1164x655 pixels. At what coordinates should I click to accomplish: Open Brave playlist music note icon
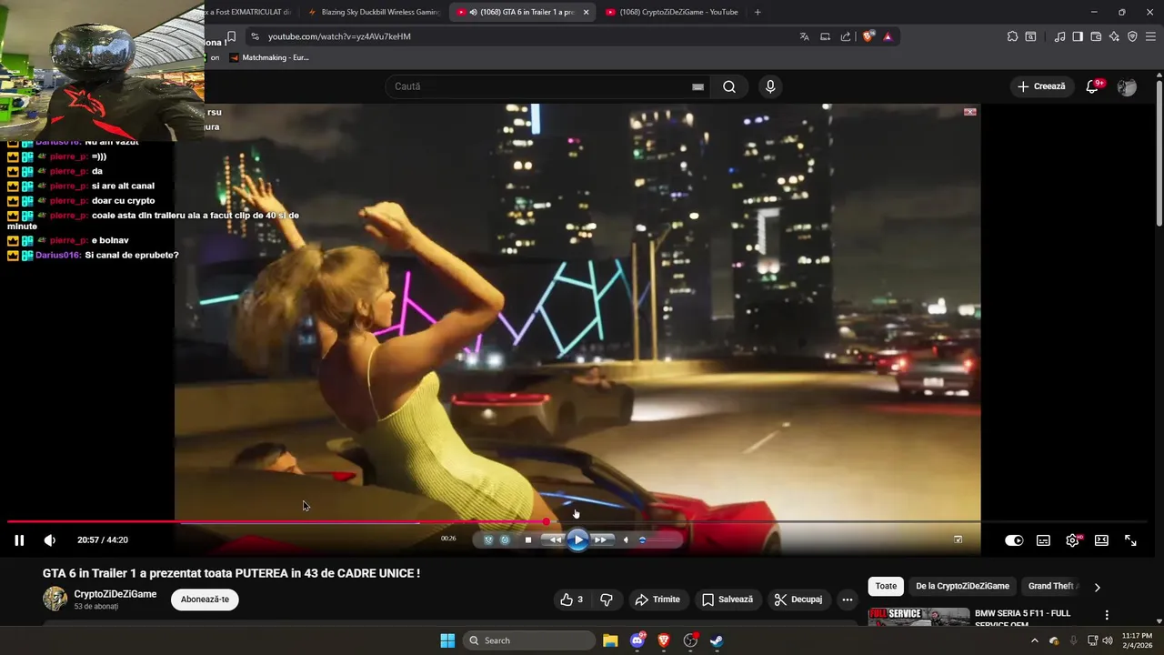[1059, 36]
